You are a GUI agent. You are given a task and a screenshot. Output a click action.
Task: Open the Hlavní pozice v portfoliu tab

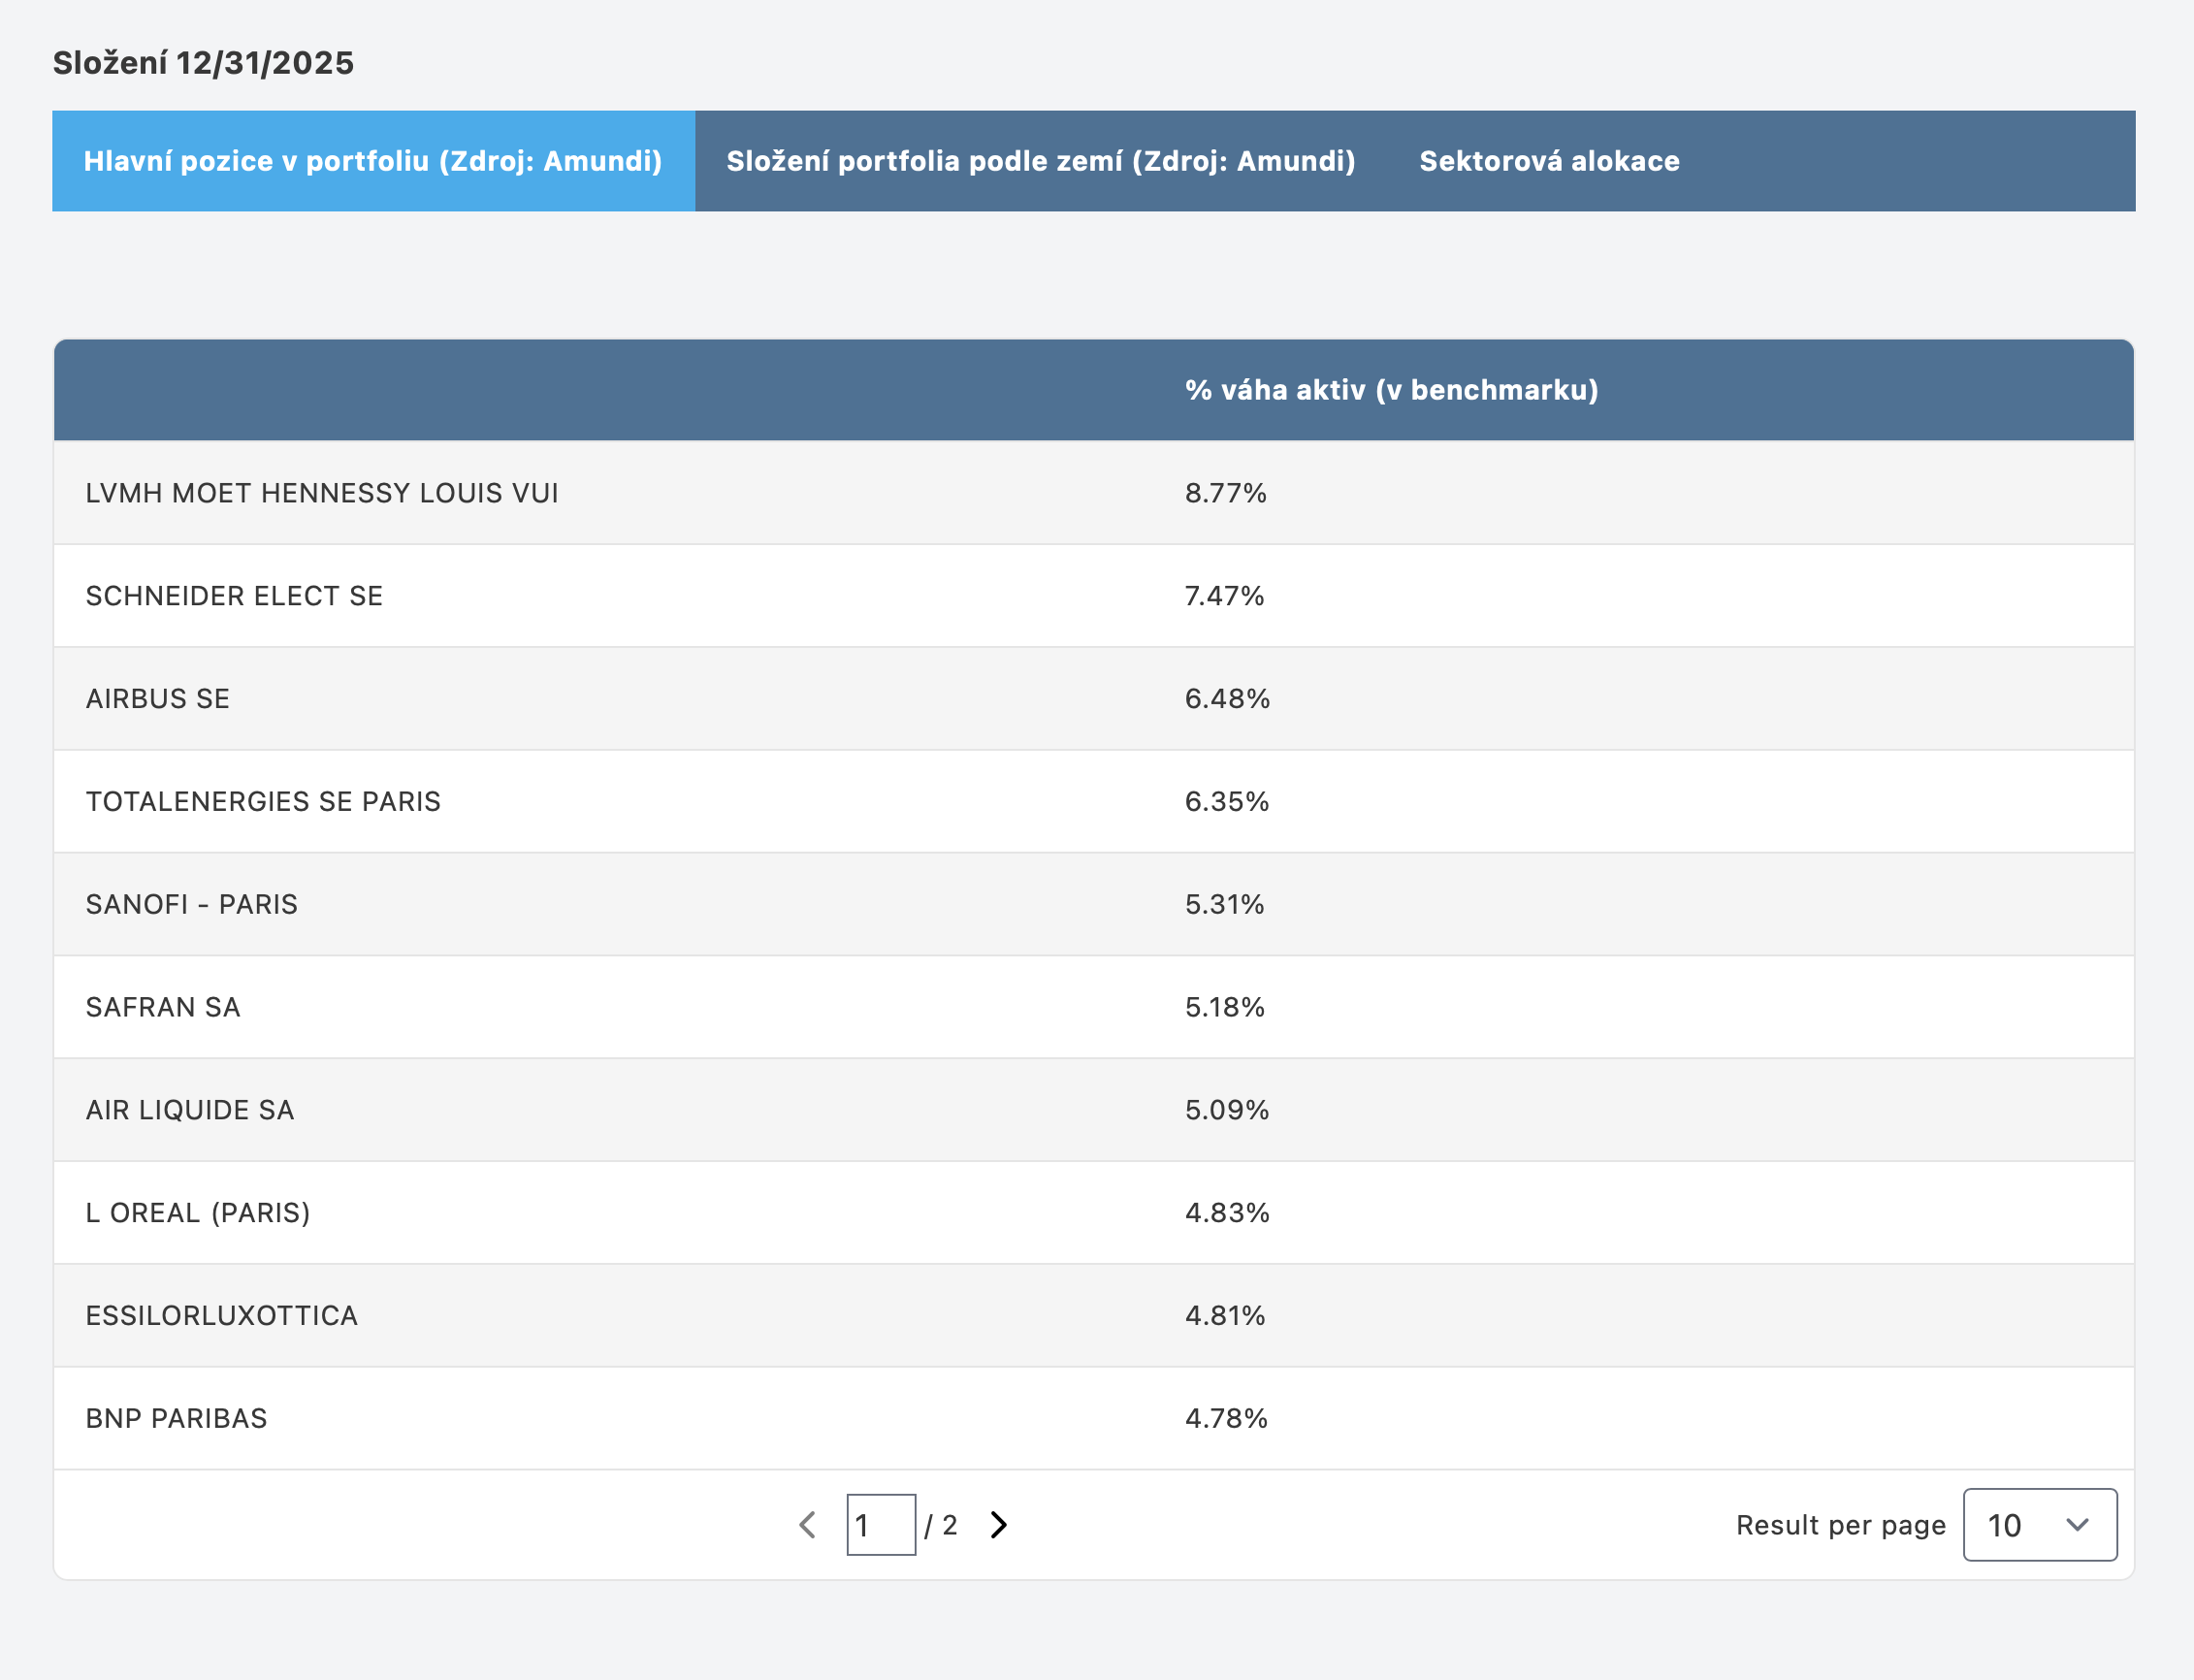(373, 161)
